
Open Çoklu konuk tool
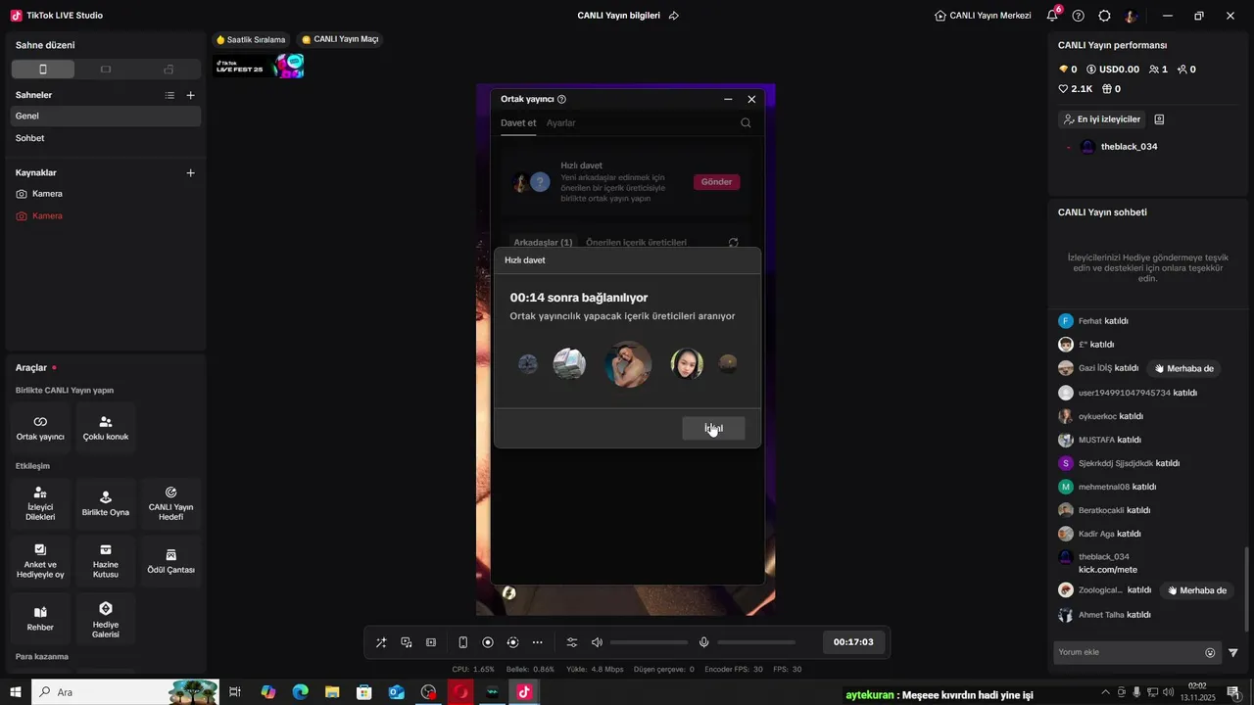(106, 428)
